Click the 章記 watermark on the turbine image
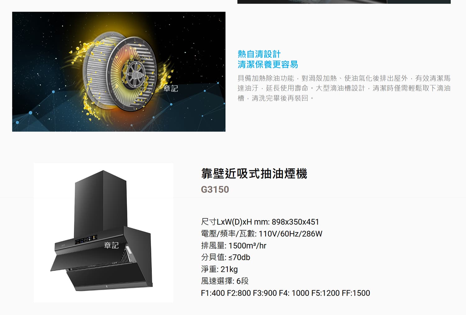 click(171, 89)
